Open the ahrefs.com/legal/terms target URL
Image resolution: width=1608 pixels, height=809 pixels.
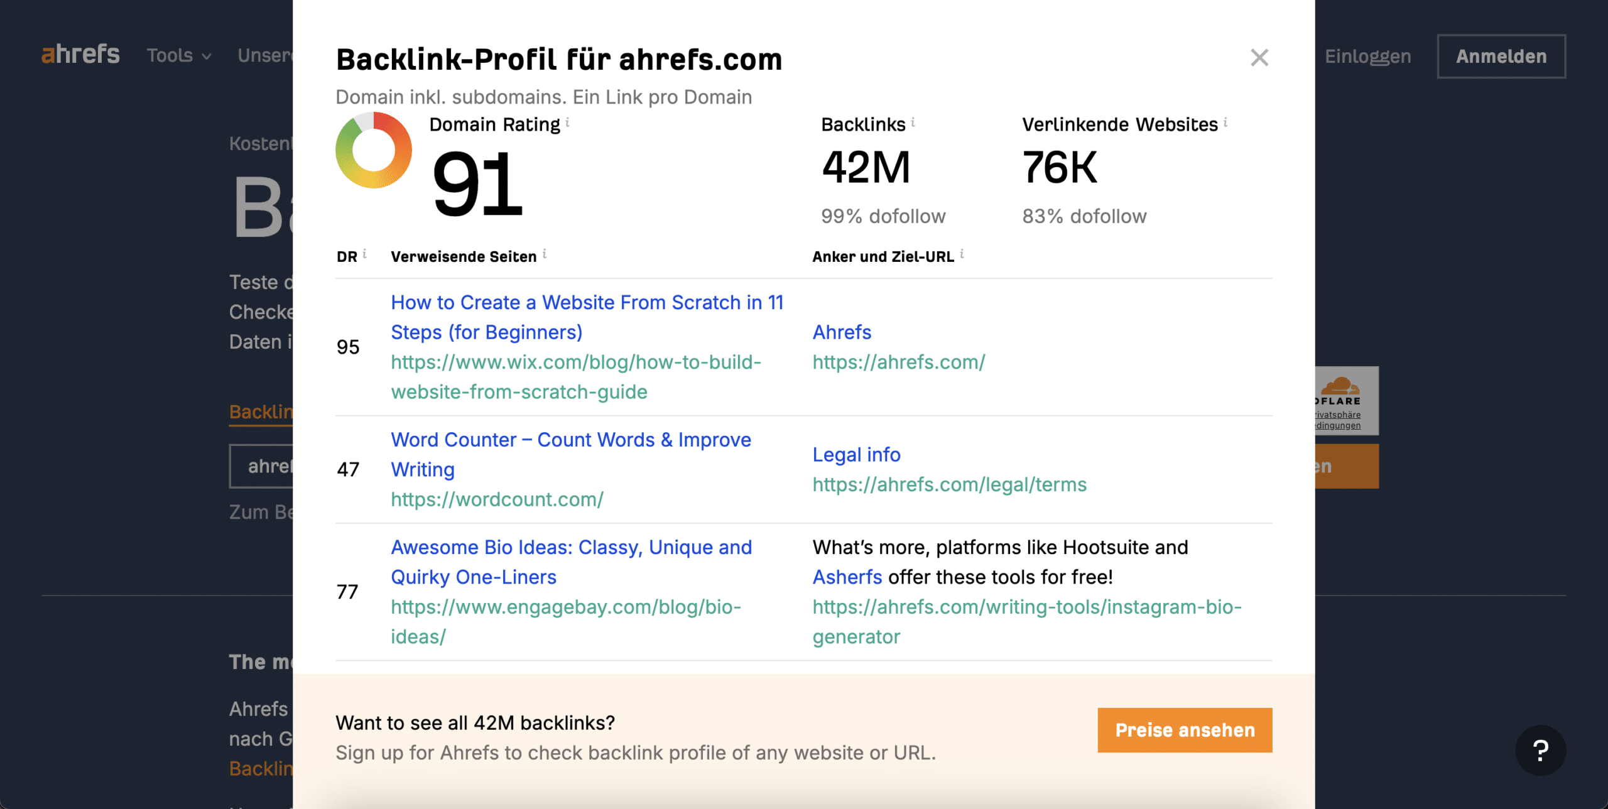(949, 484)
